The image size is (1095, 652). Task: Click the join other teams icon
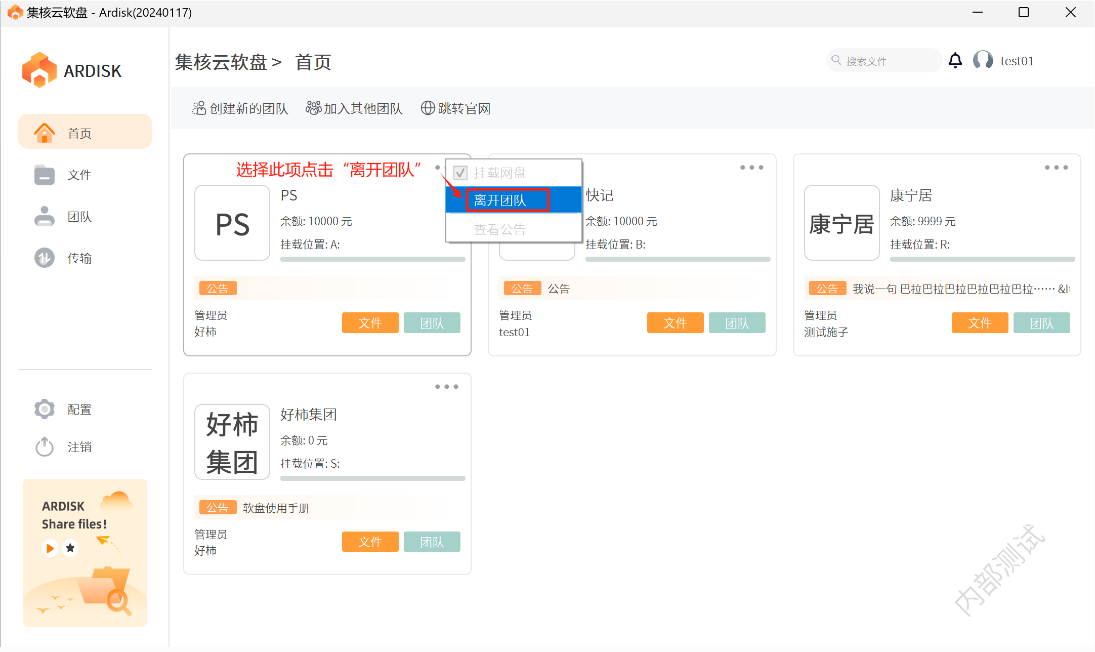pos(313,108)
